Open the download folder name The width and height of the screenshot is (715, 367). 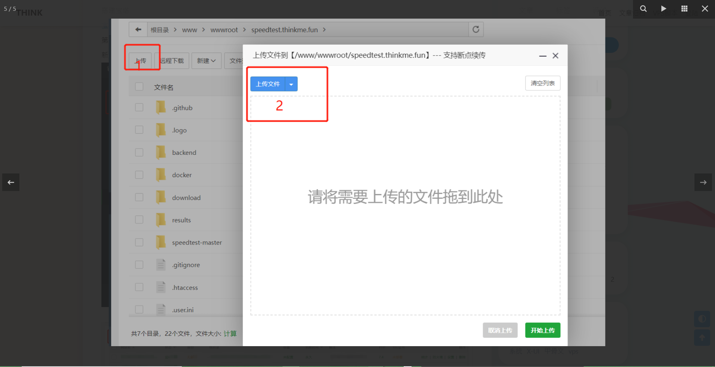click(186, 198)
